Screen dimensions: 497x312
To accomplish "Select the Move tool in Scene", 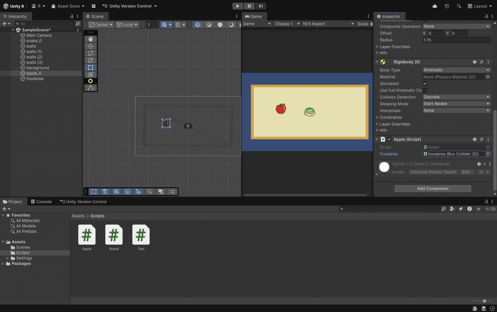I will tap(91, 46).
